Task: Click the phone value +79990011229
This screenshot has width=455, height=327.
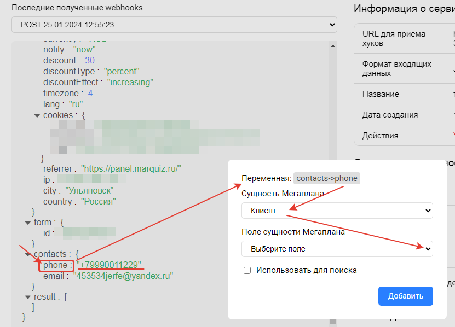Action: point(110,265)
